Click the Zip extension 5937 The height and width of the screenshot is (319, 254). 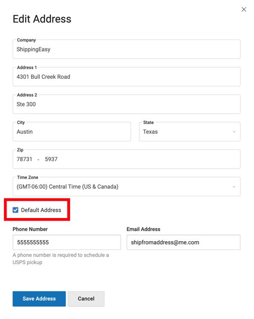coord(51,159)
